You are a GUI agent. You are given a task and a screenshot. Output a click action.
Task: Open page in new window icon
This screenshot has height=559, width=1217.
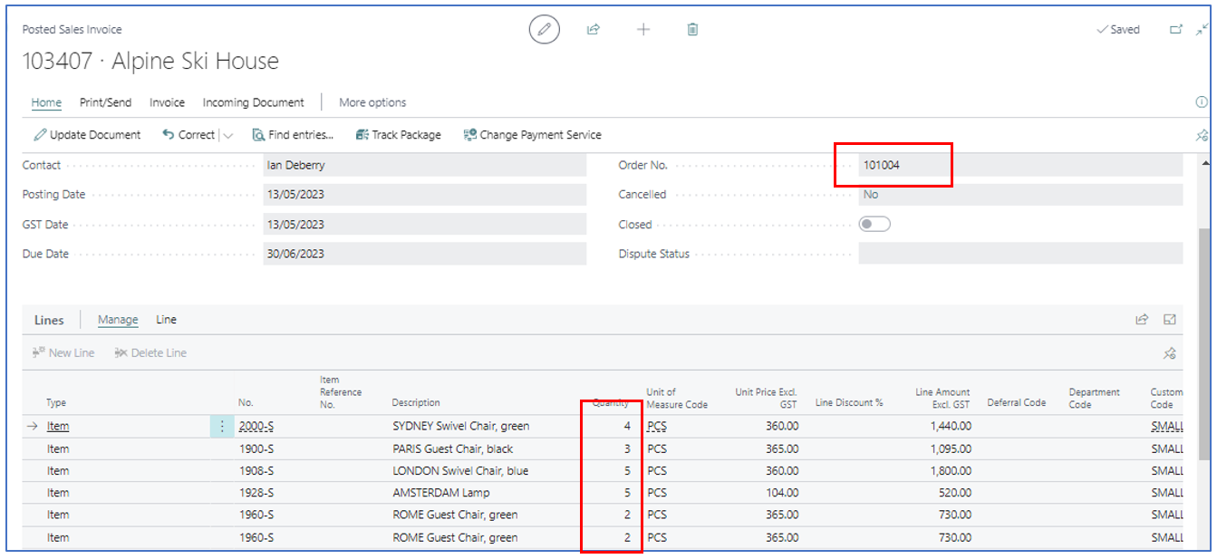(1176, 30)
